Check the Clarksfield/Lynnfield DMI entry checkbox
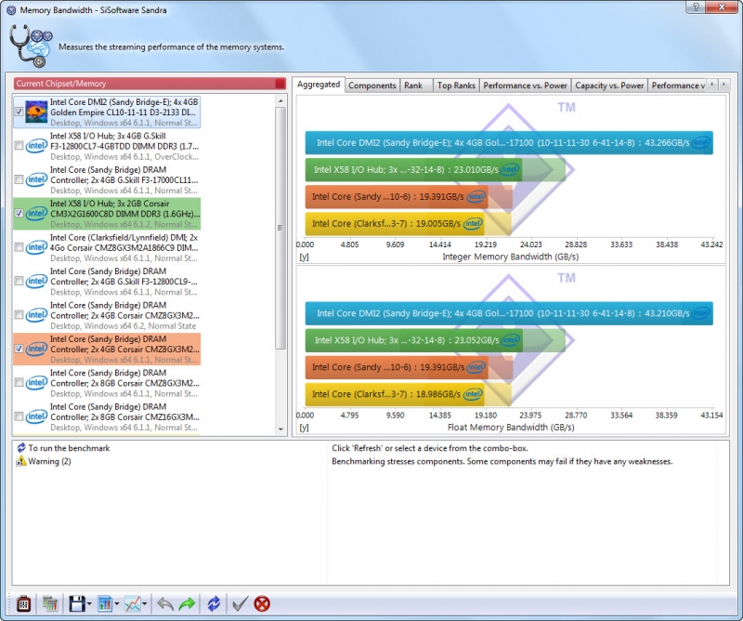Screen dimensions: 743x621 pos(19,247)
